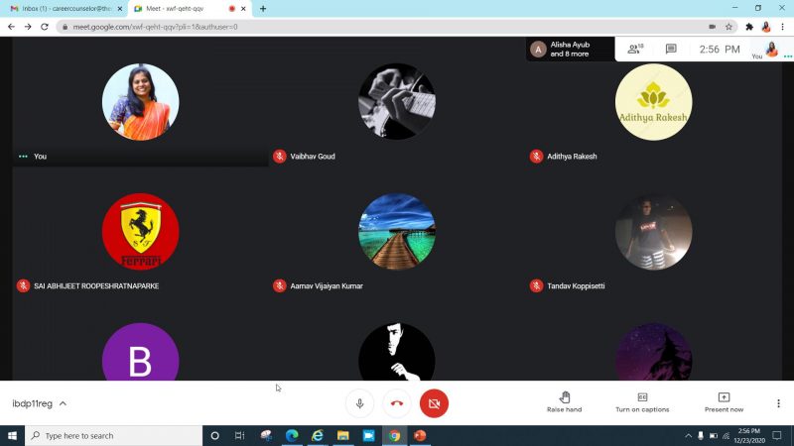Screen dimensions: 794x446
Task: Open Windows Start menu
Action: click(x=12, y=435)
